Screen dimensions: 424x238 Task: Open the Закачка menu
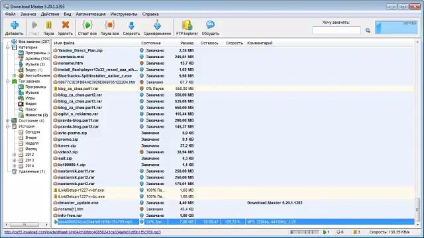click(x=28, y=14)
